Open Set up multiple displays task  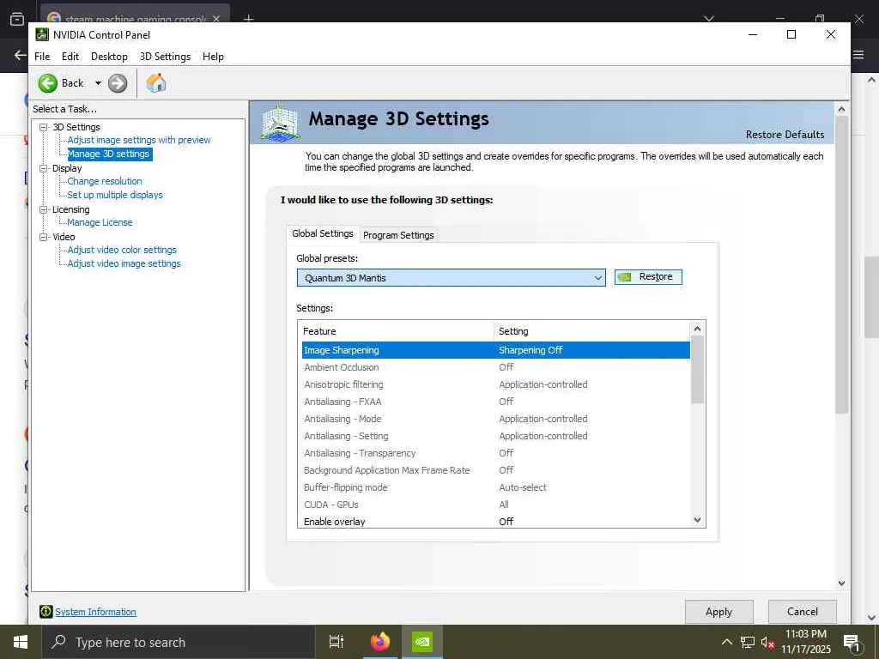(x=115, y=195)
